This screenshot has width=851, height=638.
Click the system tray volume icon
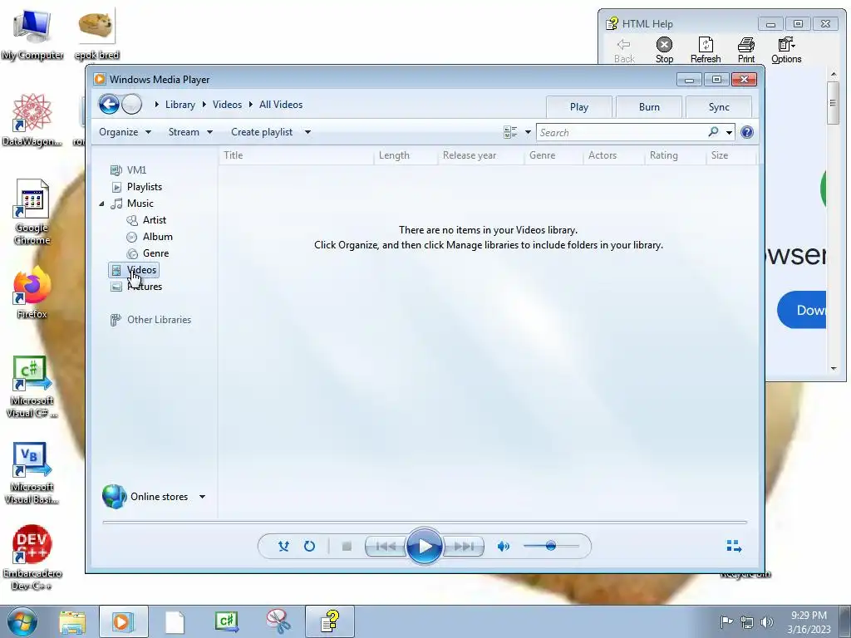tap(767, 621)
